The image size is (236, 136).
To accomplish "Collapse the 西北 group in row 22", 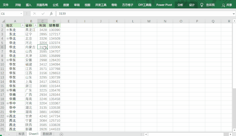I will tap(7, 116).
